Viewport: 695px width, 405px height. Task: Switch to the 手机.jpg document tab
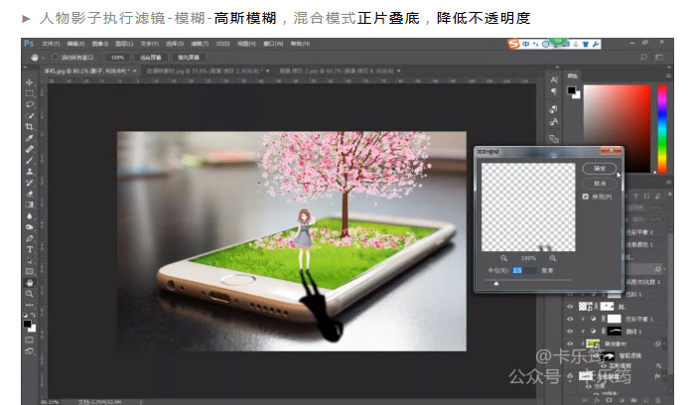58,71
